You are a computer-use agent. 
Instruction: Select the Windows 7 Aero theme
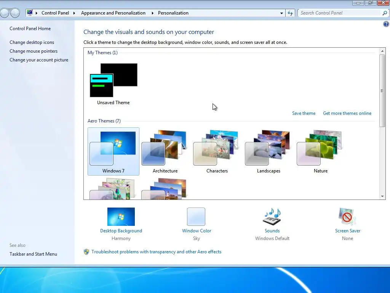(113, 151)
